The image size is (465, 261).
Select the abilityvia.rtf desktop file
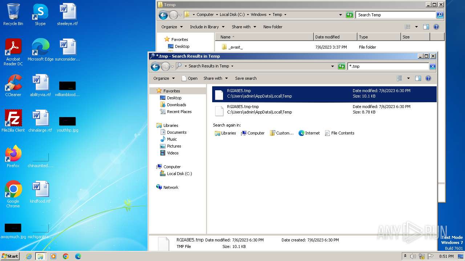tap(40, 86)
